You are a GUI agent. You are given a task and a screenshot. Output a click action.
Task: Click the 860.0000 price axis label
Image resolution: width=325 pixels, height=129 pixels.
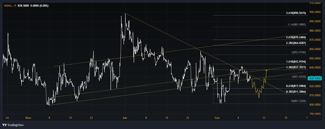[x=315, y=49]
